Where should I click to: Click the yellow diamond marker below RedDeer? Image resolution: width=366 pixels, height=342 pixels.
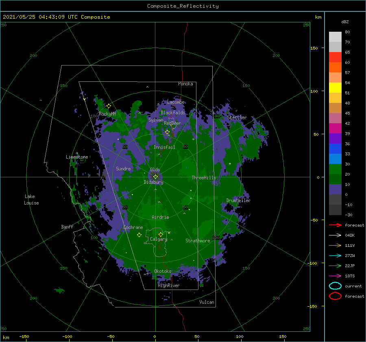(167, 132)
